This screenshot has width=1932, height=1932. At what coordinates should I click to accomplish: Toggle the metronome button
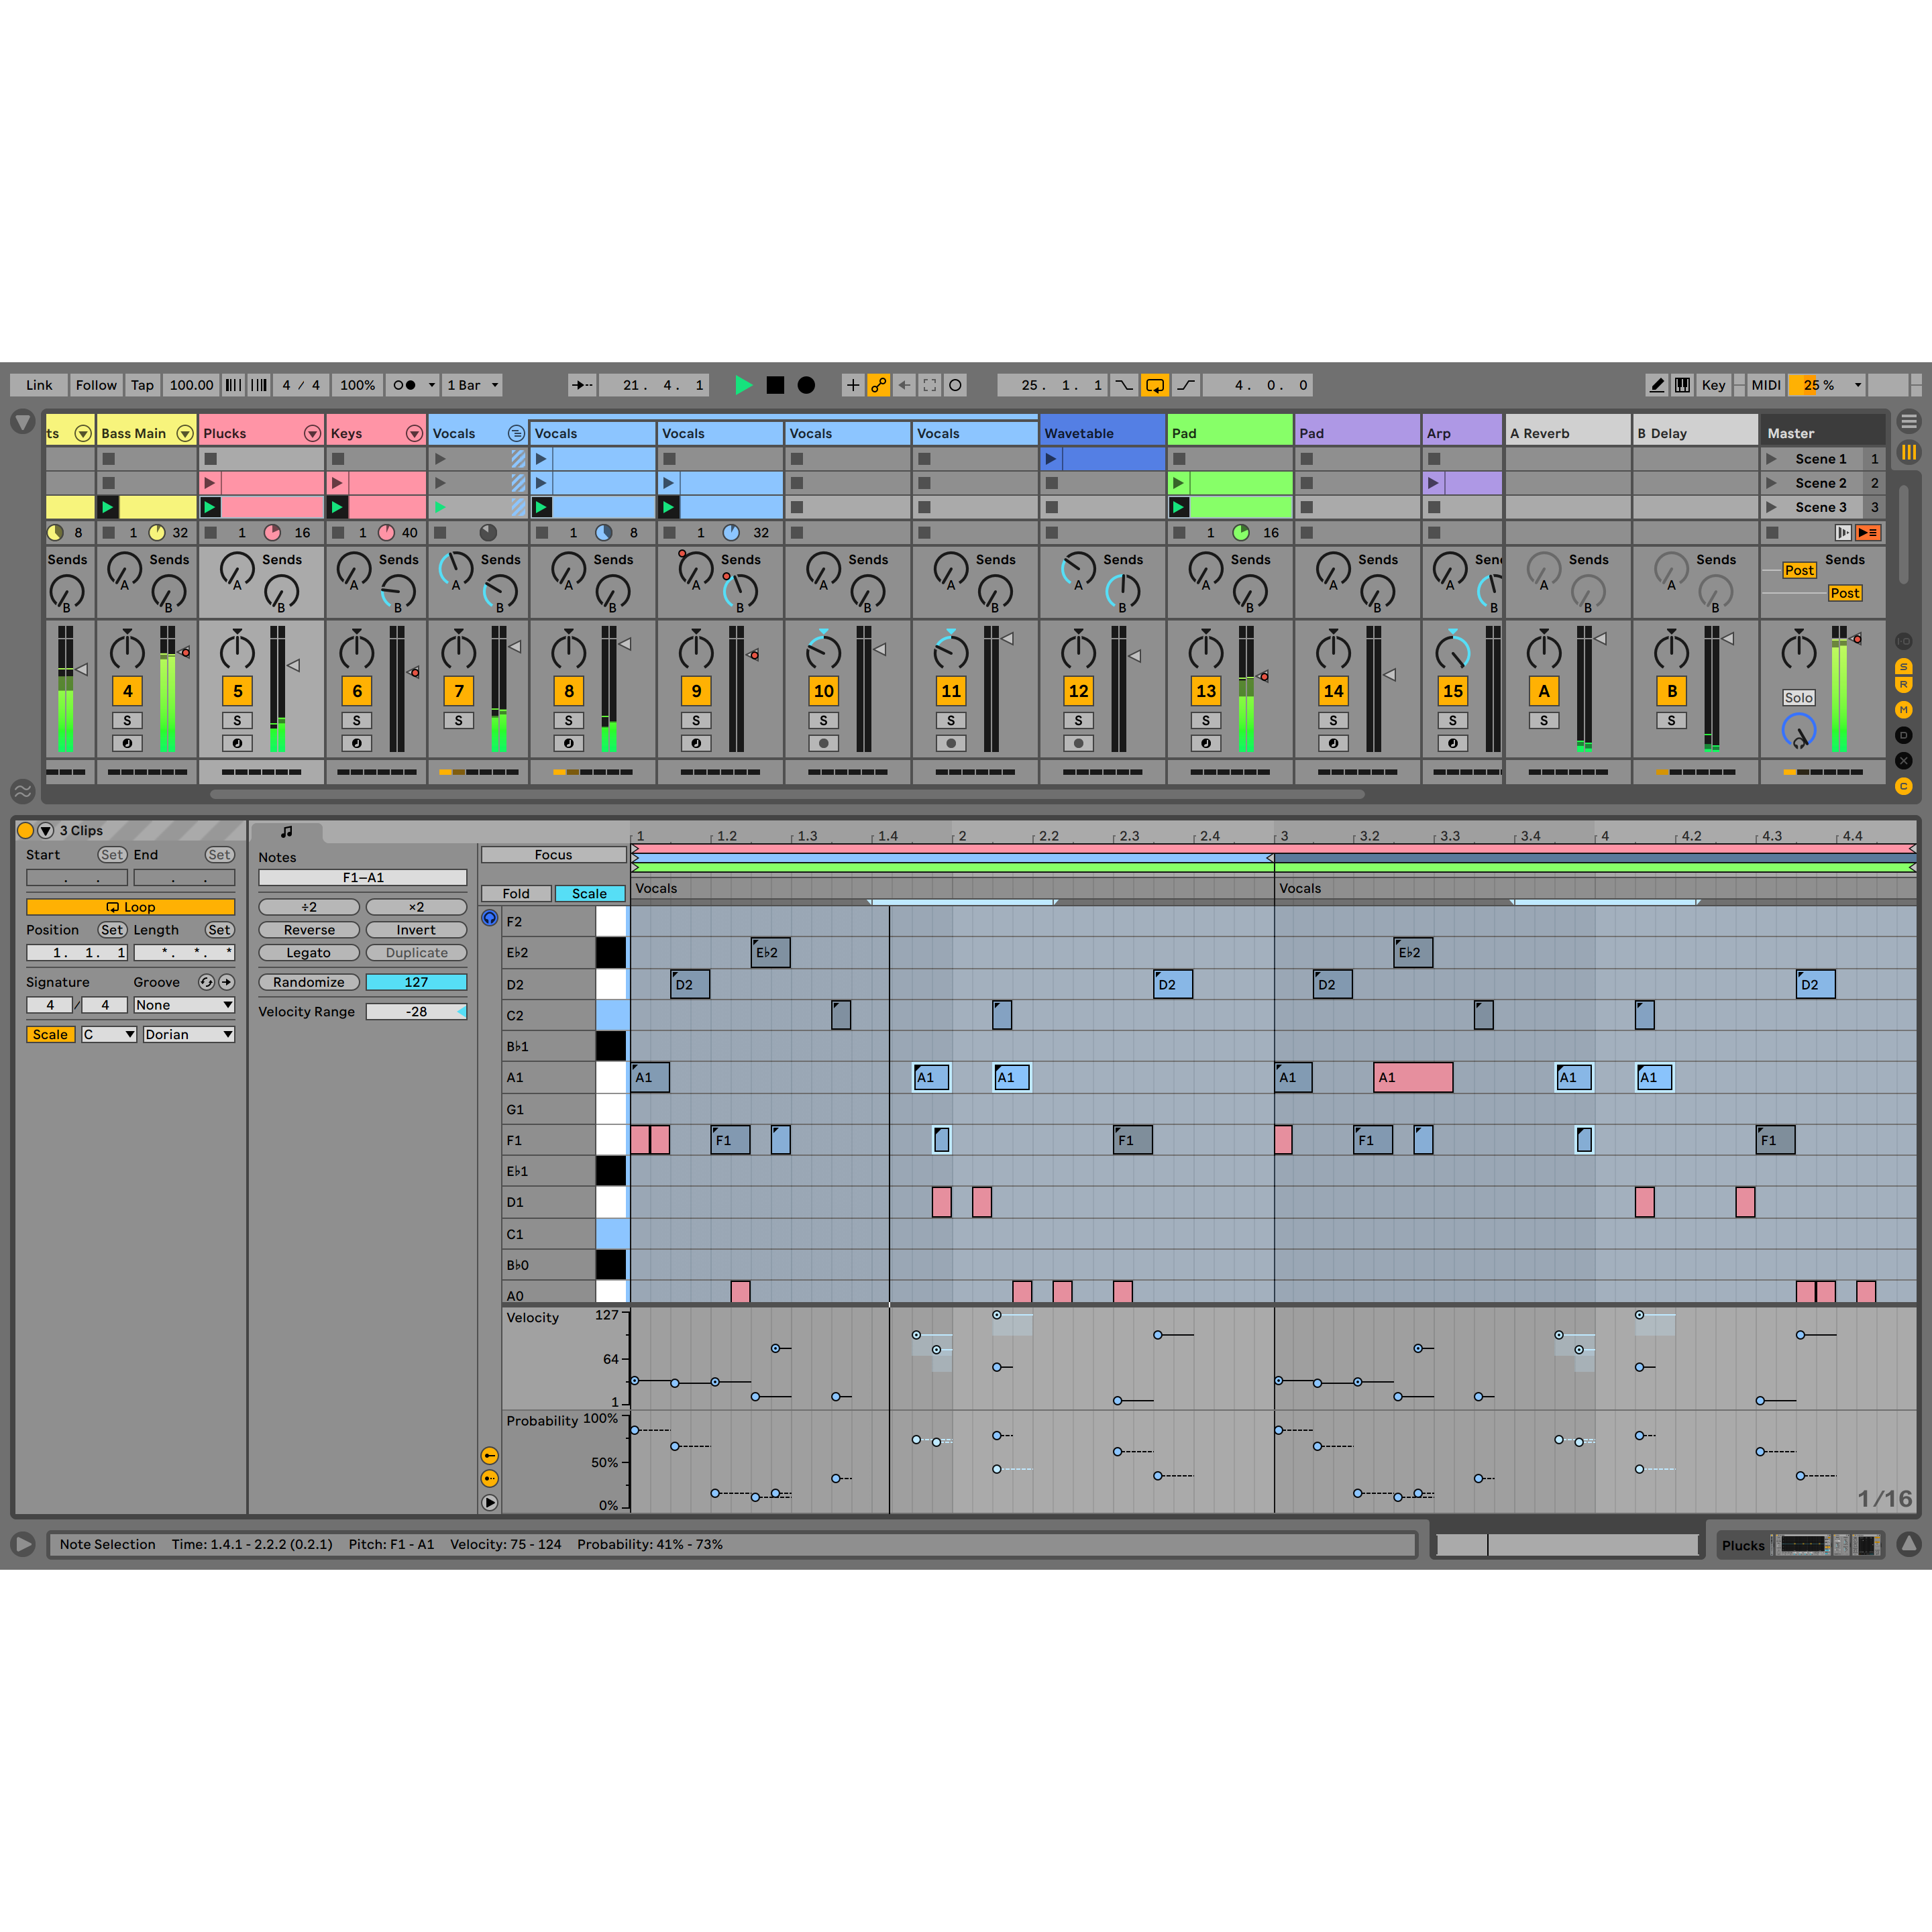tap(405, 385)
